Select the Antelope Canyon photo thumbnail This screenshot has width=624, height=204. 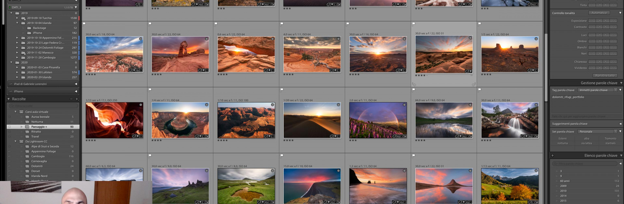point(114,120)
